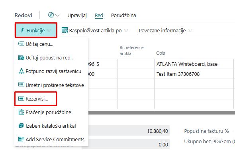This screenshot has width=235, height=160.
Task: Click the Ukupno bez PDV-om label
Action: click(210, 142)
